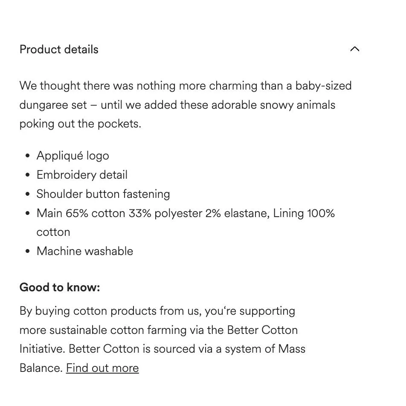Click the Machine washable list item

85,251
